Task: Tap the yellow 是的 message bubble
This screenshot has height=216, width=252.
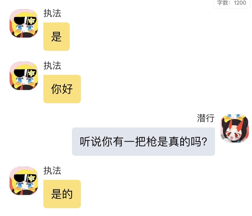Action: point(62,194)
